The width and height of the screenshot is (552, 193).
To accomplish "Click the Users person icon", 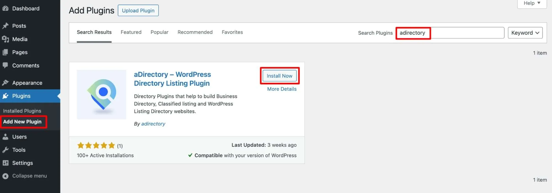I will [x=5, y=137].
